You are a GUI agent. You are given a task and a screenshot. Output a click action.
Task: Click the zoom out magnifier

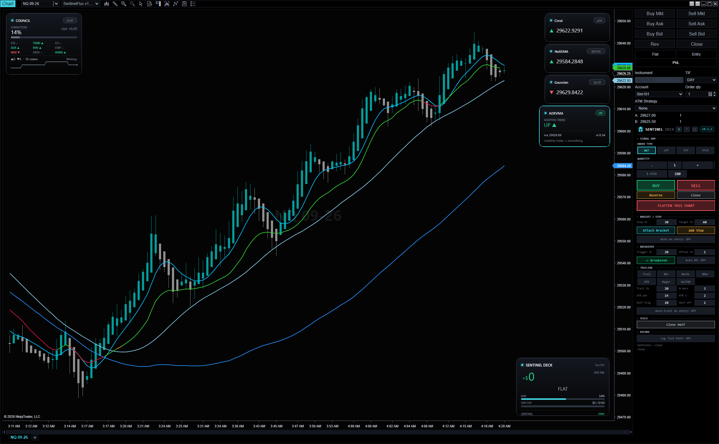tap(132, 4)
